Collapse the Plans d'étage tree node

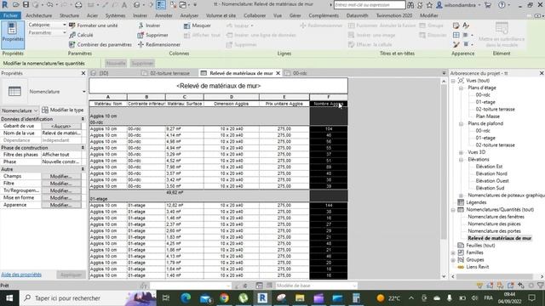point(462,88)
